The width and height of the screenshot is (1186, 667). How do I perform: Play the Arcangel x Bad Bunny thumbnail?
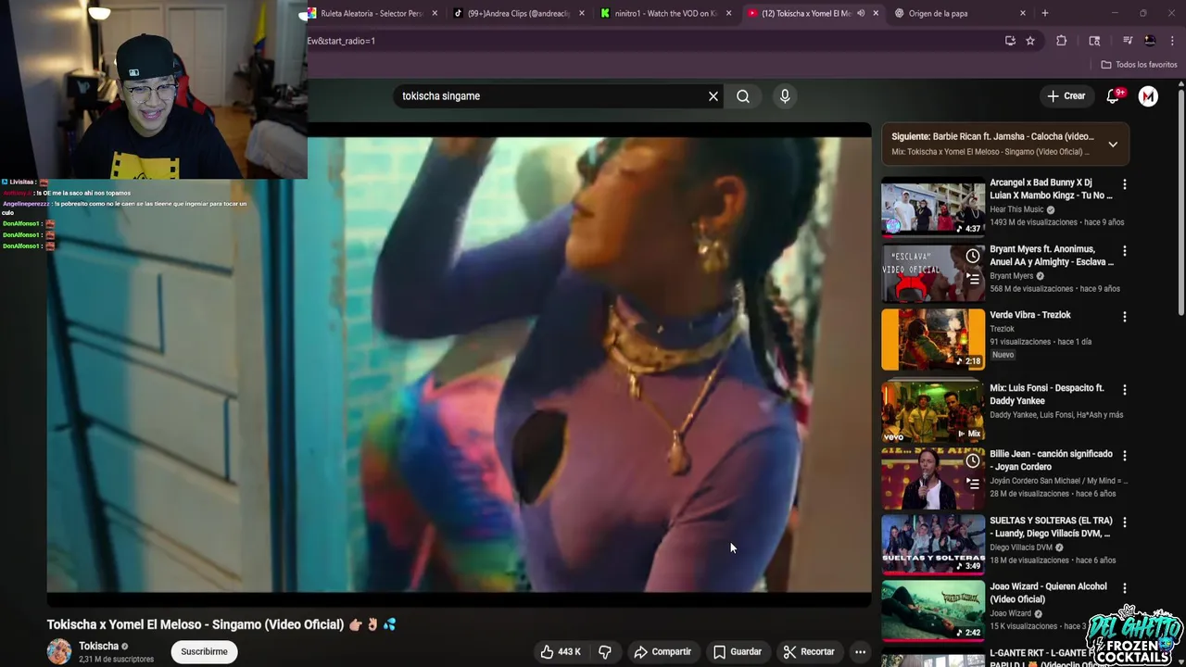pos(933,207)
